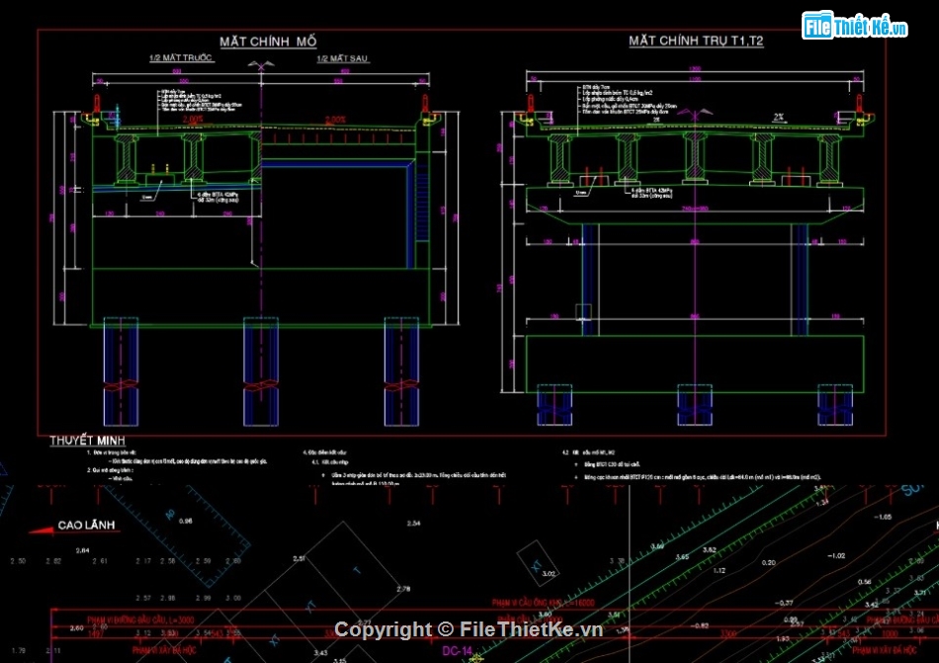This screenshot has width=939, height=663.
Task: Click the "CAO LÃNH" direction label
Action: click(x=87, y=526)
